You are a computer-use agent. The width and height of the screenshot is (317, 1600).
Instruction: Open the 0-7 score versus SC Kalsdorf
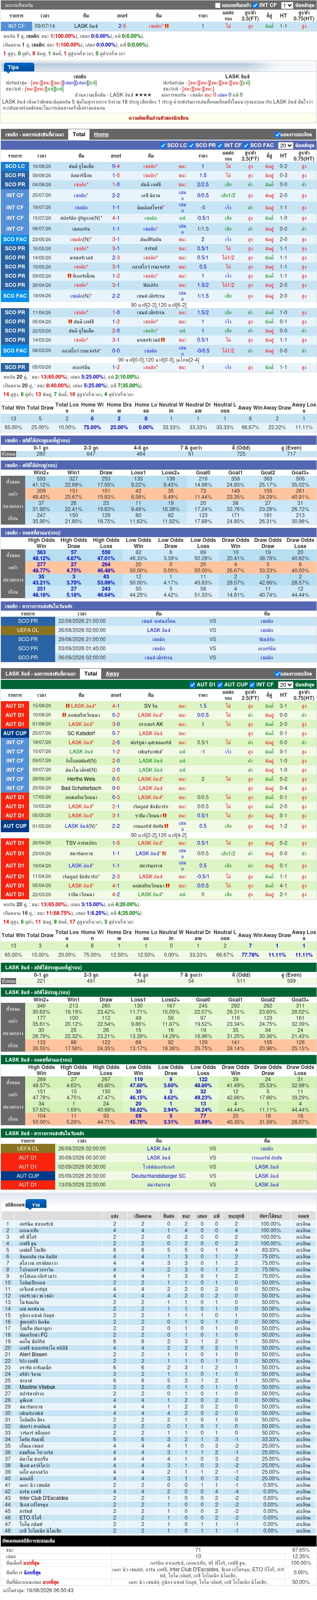pos(116,733)
